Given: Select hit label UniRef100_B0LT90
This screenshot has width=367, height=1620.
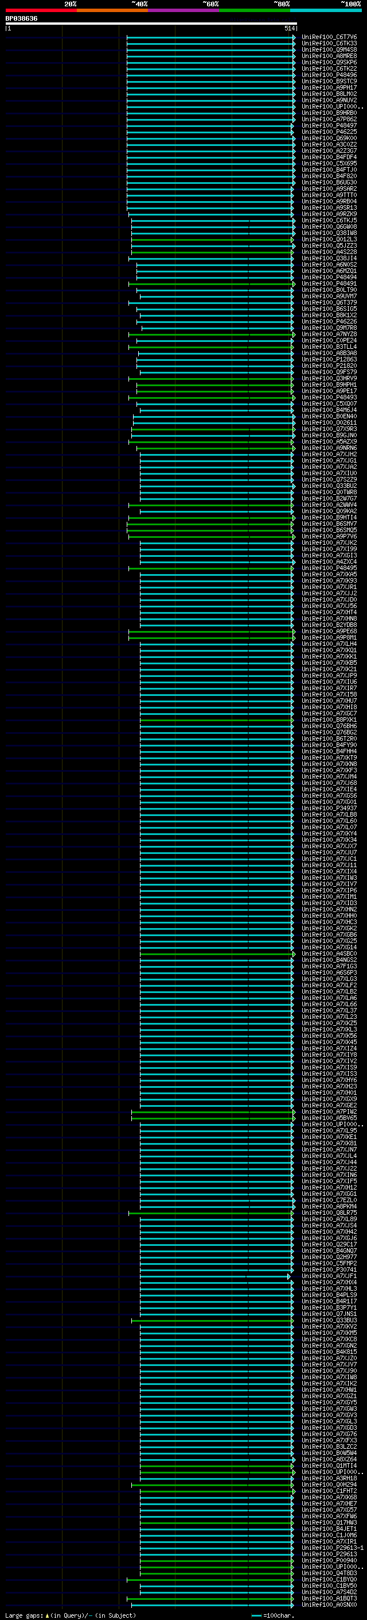Looking at the screenshot, I should point(329,290).
